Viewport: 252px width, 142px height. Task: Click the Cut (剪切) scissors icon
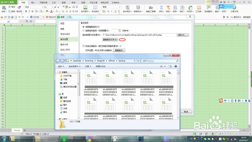coord(10,7)
